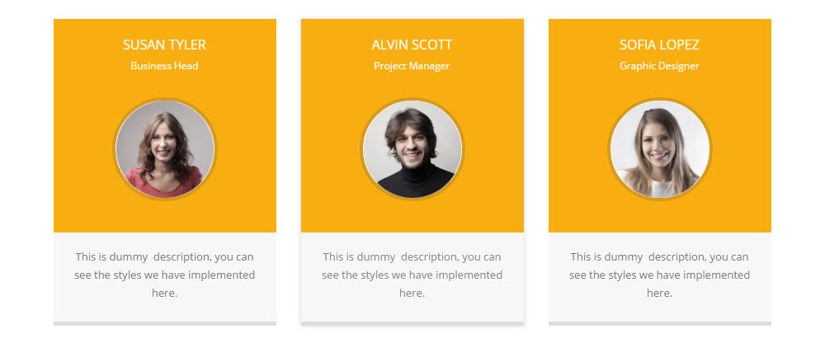The image size is (825, 343).
Task: Click the description text under Susan Tyler
Action: [164, 275]
